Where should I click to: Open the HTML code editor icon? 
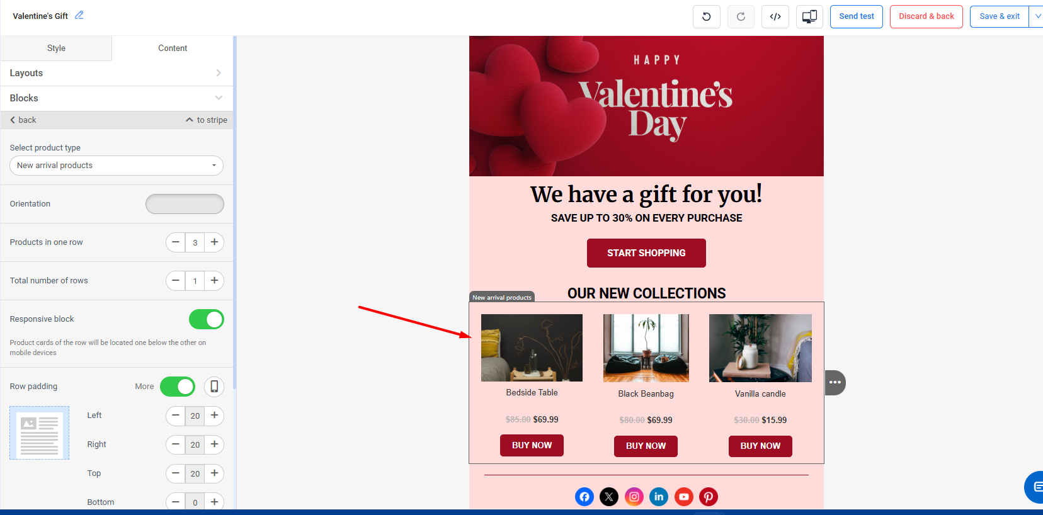click(775, 16)
